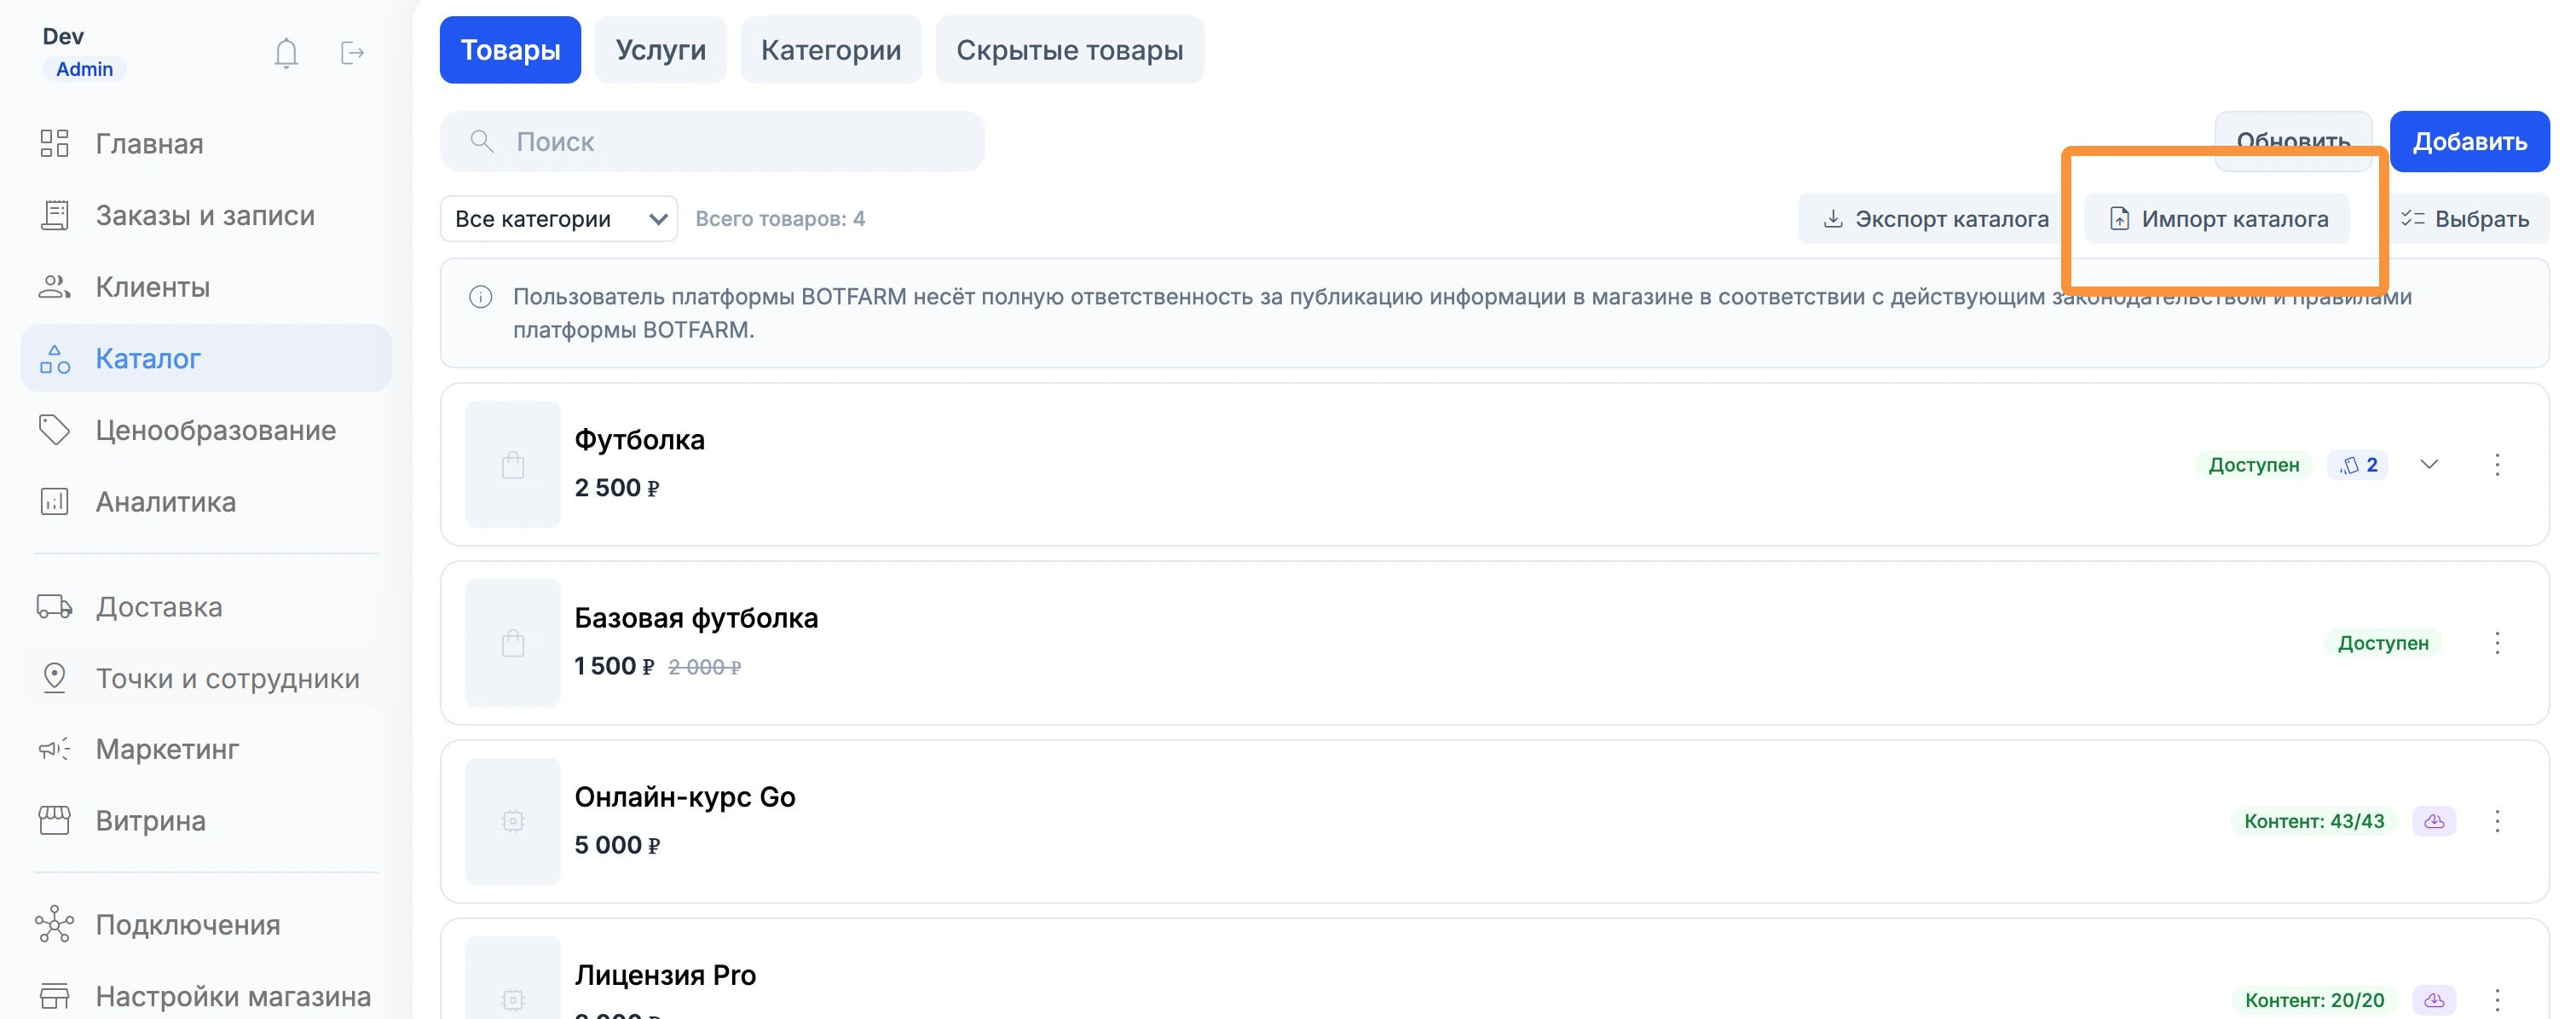The width and height of the screenshot is (2576, 1019).
Task: Click the Заказы и записи receipt icon
Action: click(x=54, y=215)
